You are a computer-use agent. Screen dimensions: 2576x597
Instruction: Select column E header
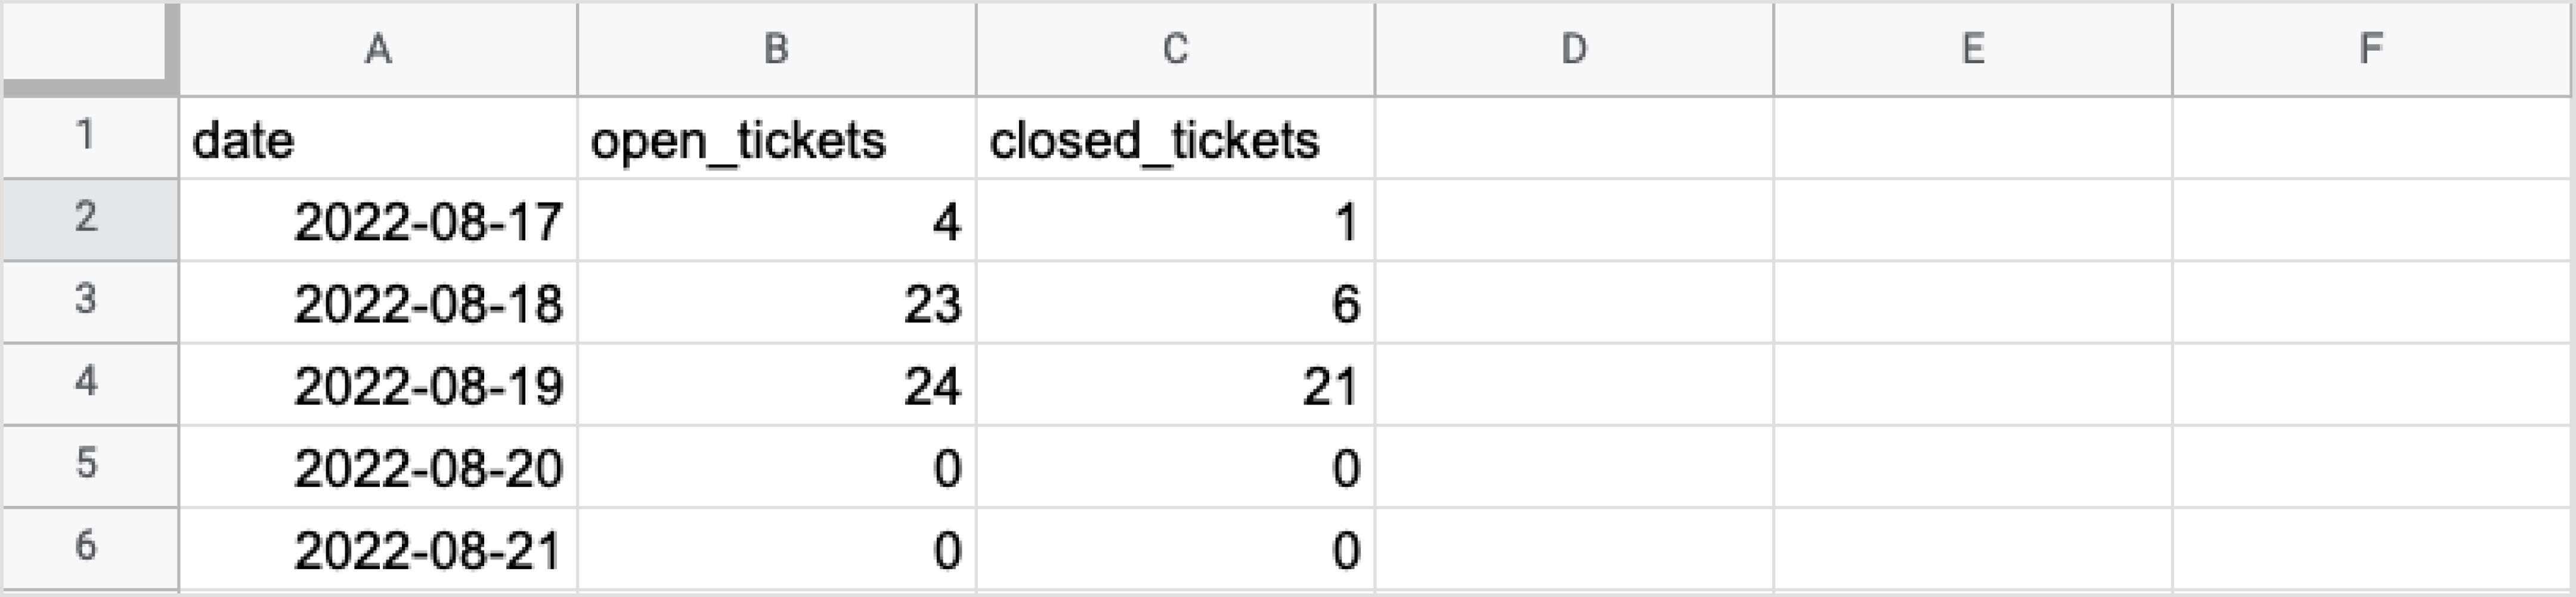[1972, 48]
